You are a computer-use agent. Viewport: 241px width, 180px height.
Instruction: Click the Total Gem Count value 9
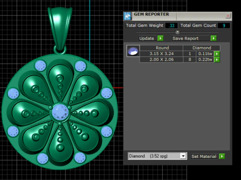224,25
